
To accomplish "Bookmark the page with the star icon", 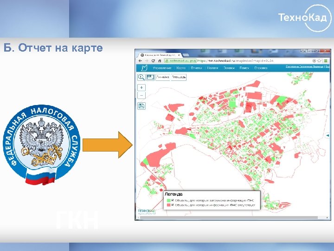I will 319,61.
